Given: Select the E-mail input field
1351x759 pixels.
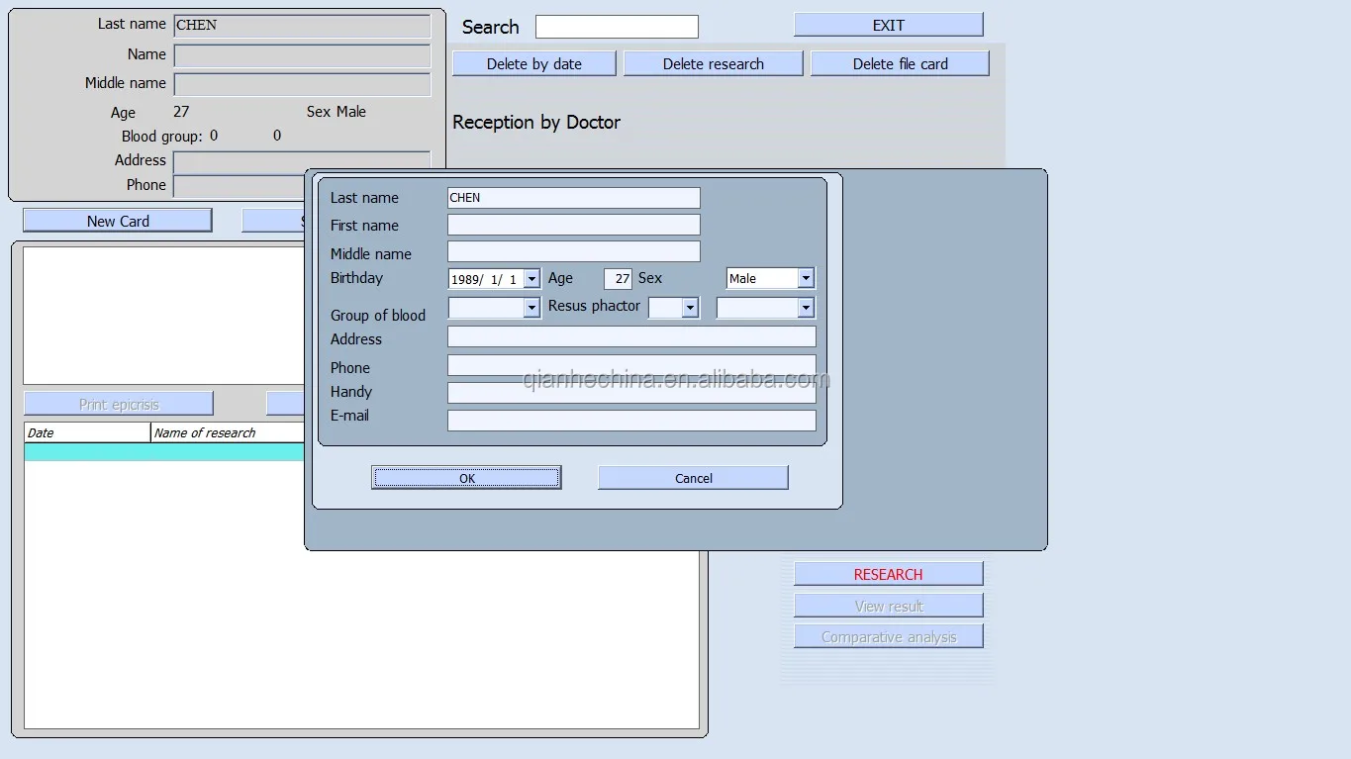Looking at the screenshot, I should [631, 421].
